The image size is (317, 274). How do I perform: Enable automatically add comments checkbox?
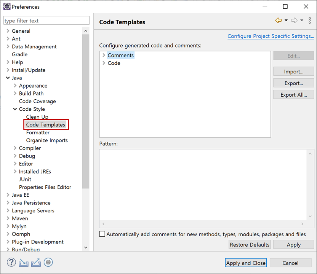102,234
